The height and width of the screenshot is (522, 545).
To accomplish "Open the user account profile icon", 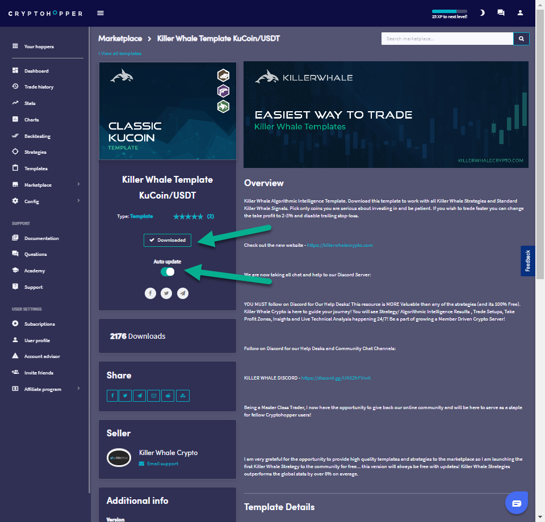I will (520, 12).
